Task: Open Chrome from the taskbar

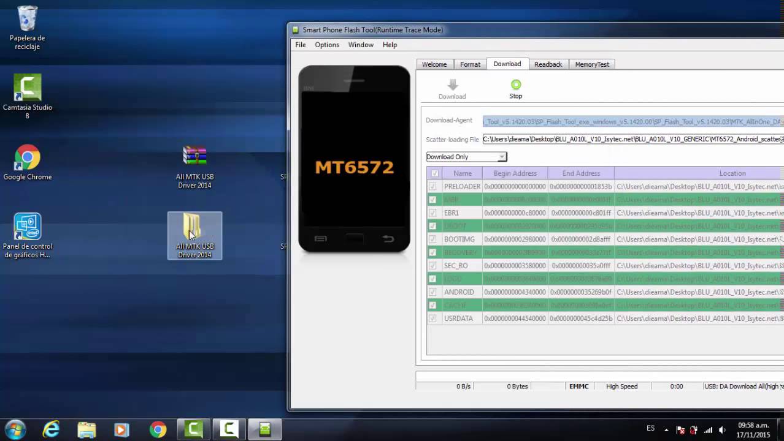Action: tap(158, 430)
